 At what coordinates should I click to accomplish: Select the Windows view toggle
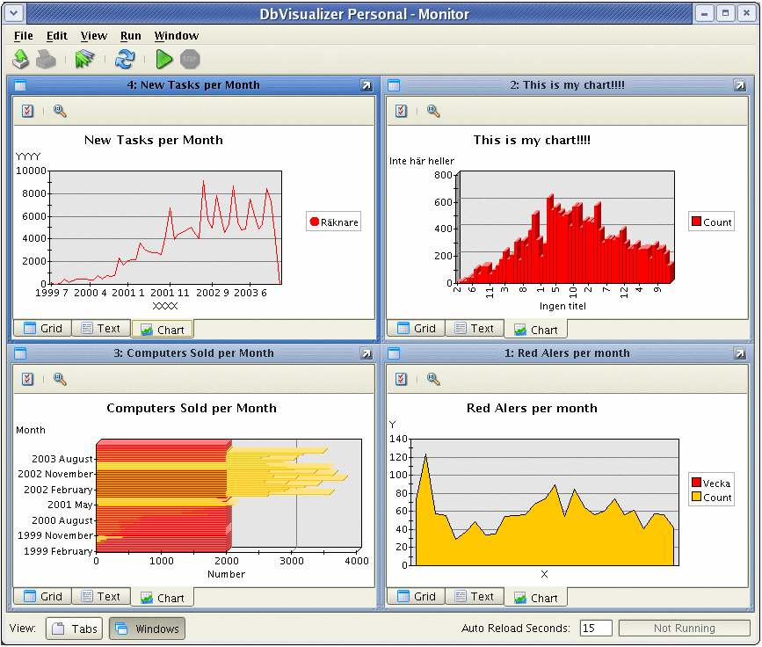point(147,629)
